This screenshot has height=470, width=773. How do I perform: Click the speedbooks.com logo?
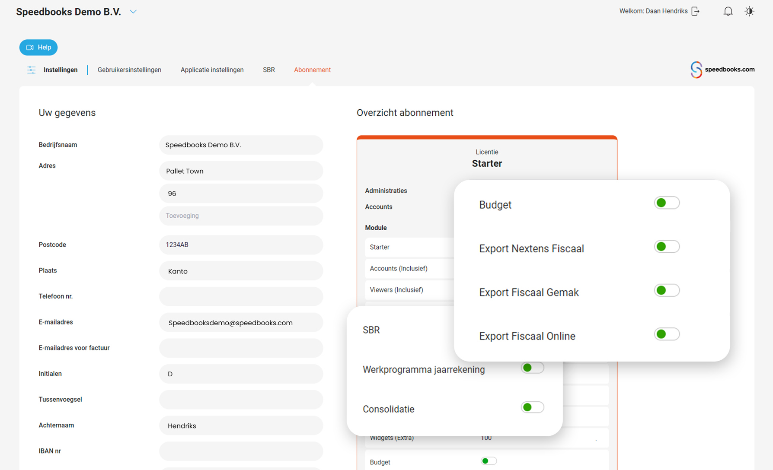pos(722,70)
